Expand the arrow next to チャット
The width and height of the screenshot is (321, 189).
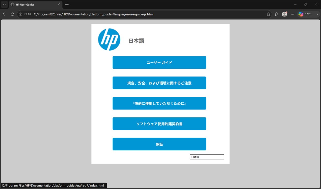[317, 14]
